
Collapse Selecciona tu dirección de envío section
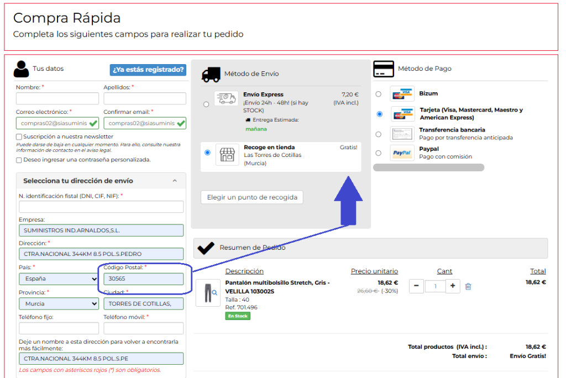175,181
